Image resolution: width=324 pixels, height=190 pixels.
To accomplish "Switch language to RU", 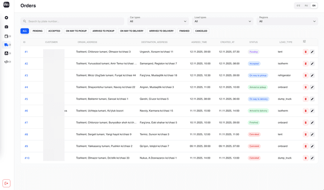I will [x=306, y=6].
